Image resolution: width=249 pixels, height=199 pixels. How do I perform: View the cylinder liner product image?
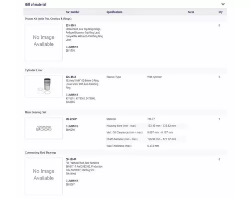(x=44, y=86)
